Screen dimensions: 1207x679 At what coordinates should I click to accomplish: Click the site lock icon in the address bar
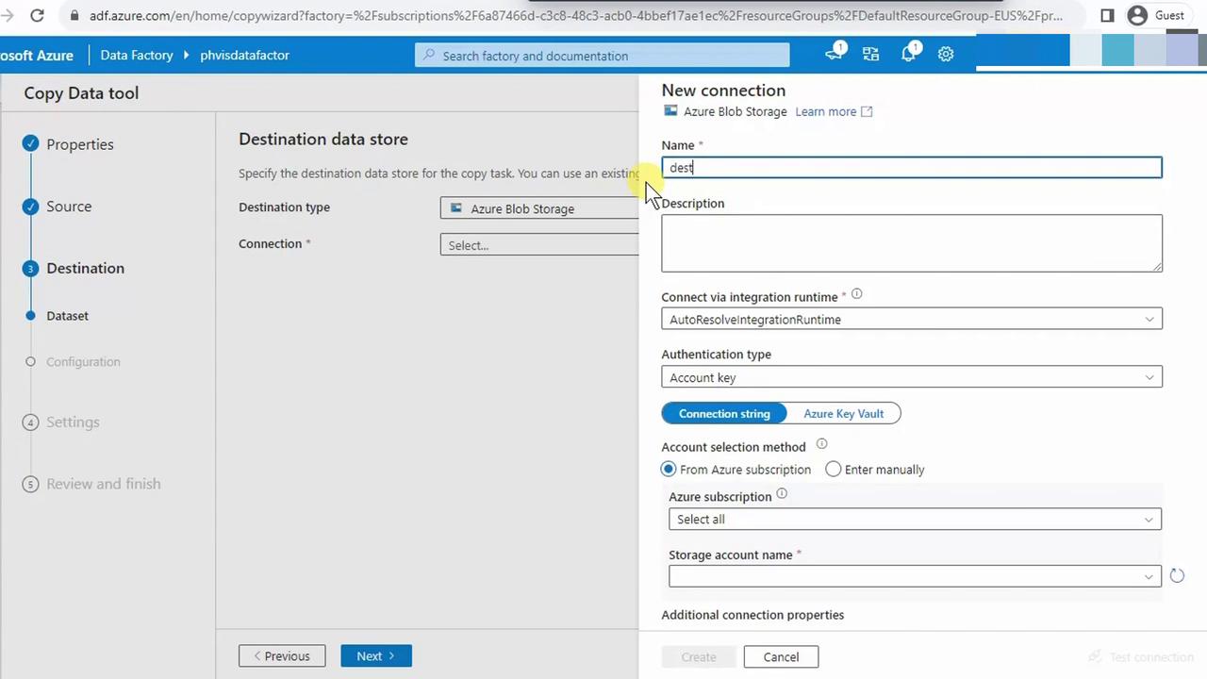(x=73, y=15)
